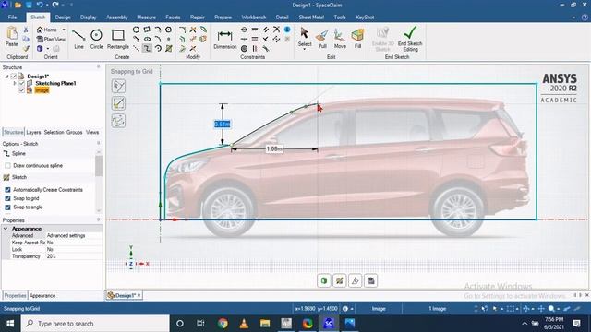Switch to the Design ribbon tab

[x=63, y=18]
